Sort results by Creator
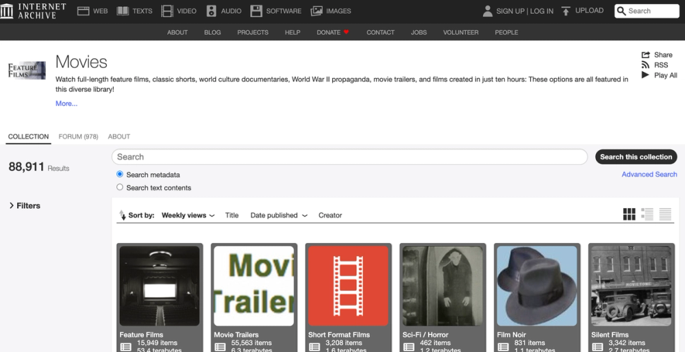Screen dimensions: 685x352 330,215
